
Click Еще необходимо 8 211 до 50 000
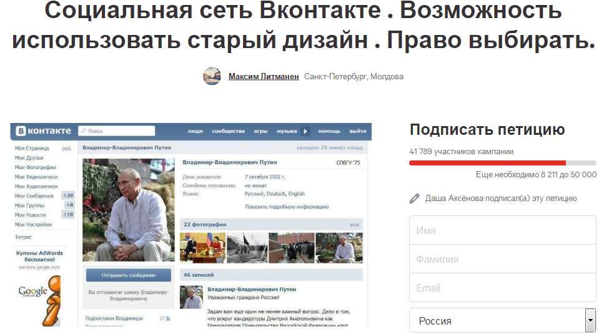pyautogui.click(x=536, y=175)
